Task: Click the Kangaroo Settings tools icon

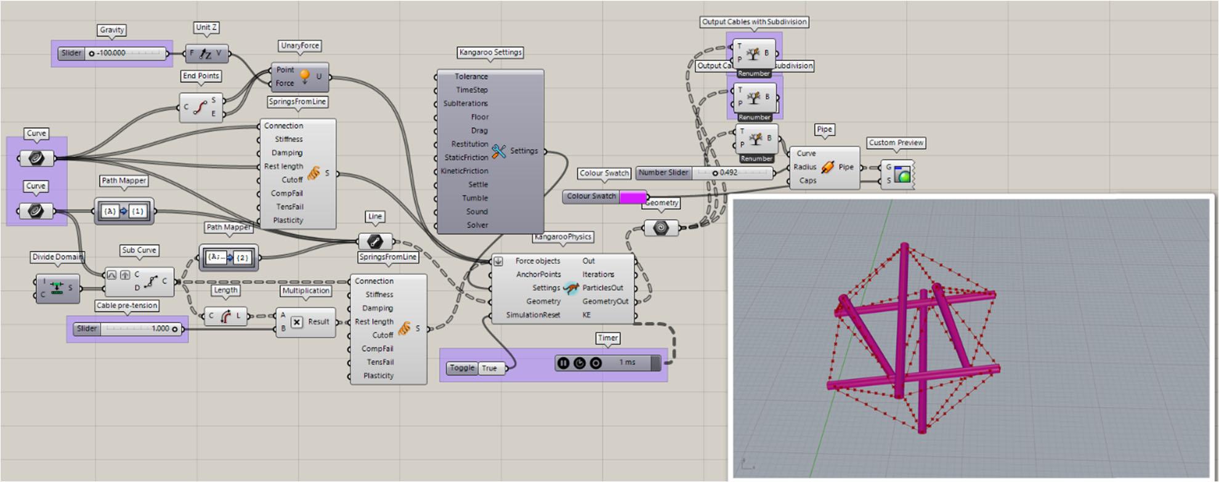Action: click(x=498, y=151)
